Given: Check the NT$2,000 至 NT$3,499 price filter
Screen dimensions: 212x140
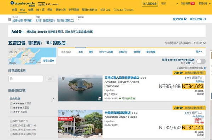Looking at the screenshot, I should click(x=11, y=126).
